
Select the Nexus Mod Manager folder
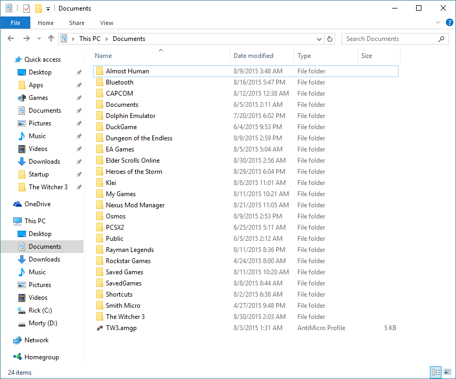246,205
